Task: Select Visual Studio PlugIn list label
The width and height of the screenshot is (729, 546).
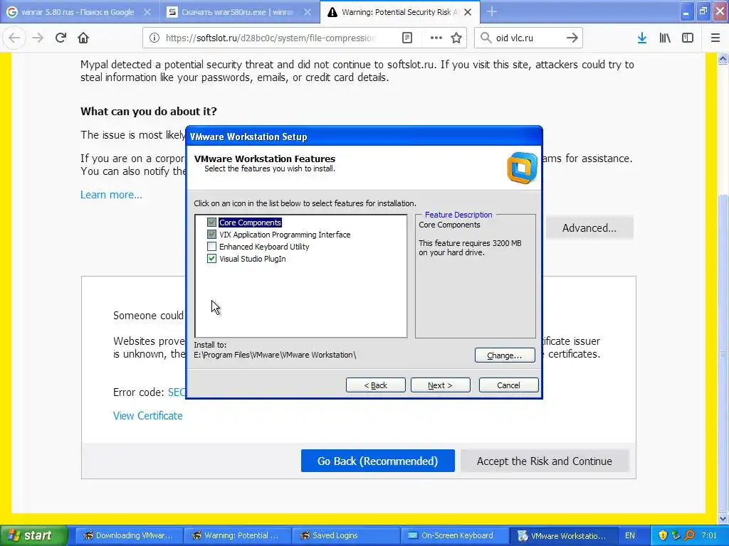Action: (253, 259)
